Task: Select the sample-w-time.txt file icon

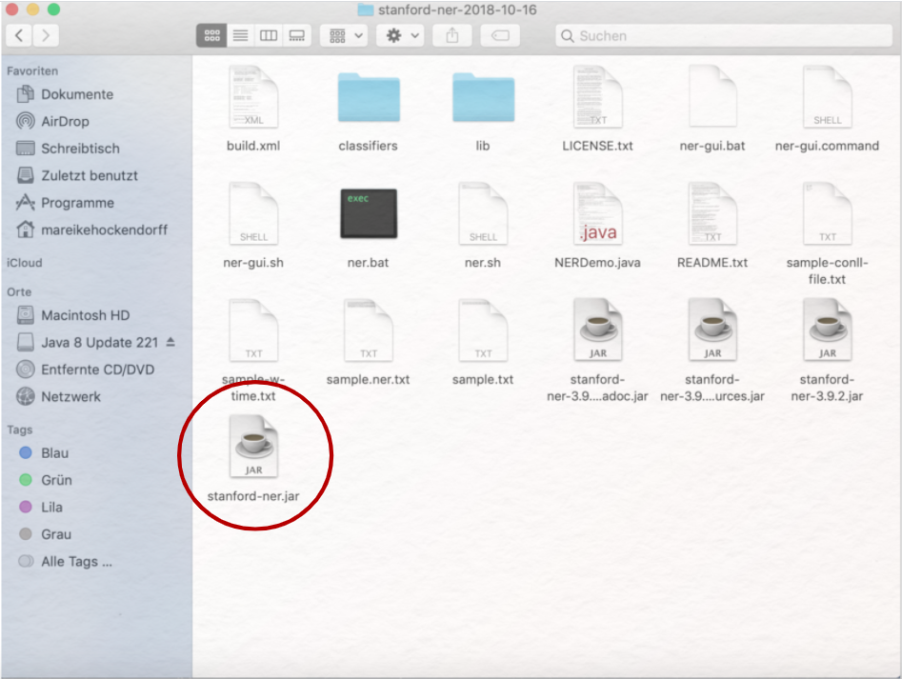Action: click(253, 330)
